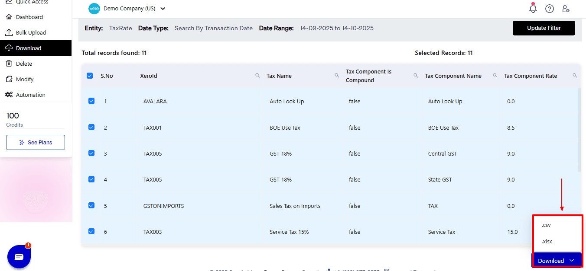586x271 pixels.
Task: Uncheck the AVALARA row checkbox
Action: tap(91, 101)
